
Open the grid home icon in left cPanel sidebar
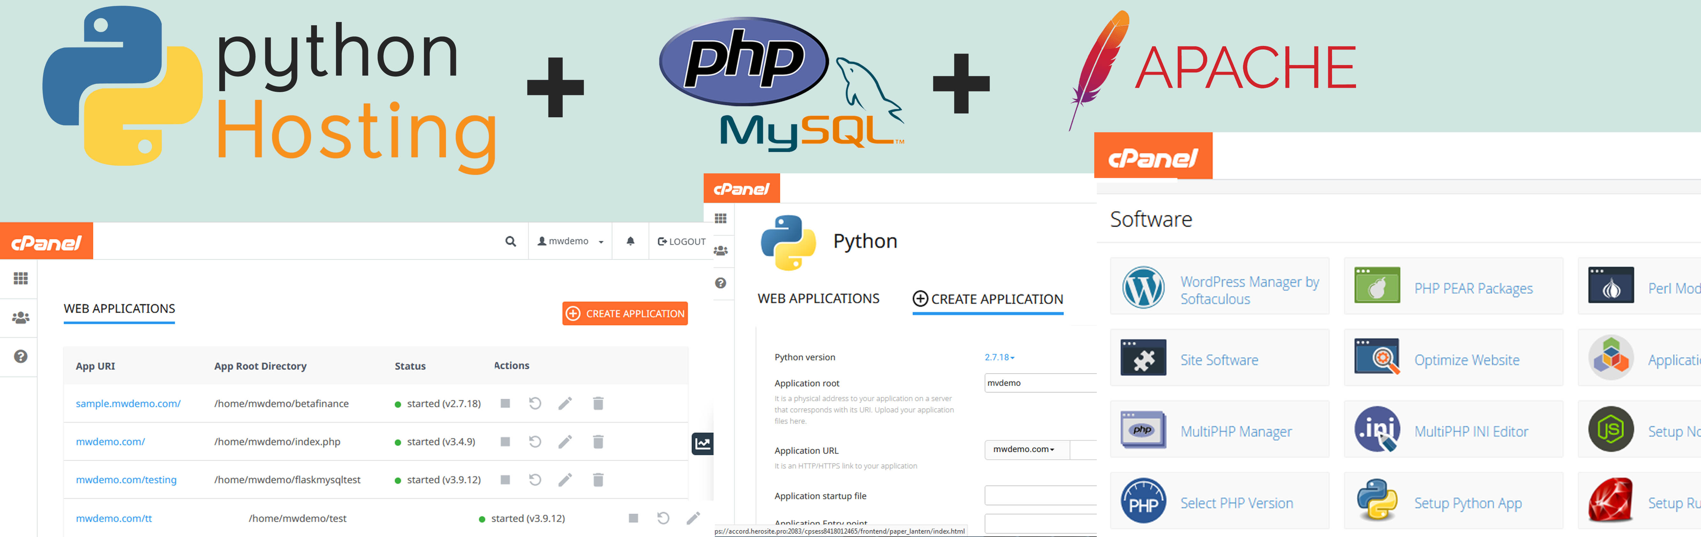pos(20,279)
